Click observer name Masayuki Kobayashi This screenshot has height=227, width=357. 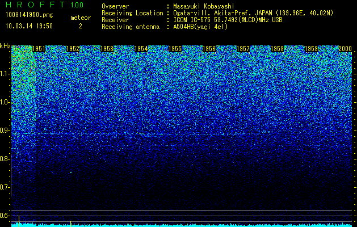coord(203,6)
